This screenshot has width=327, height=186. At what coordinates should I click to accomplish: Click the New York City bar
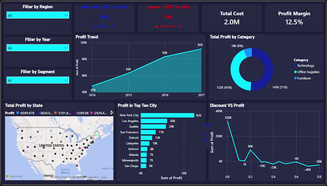click(x=167, y=115)
